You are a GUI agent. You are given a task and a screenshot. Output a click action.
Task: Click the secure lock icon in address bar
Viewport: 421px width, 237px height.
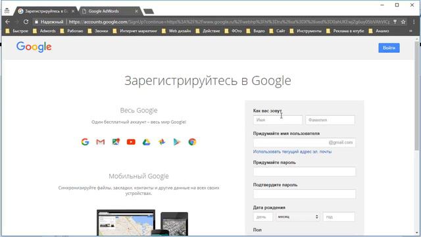tap(37, 22)
